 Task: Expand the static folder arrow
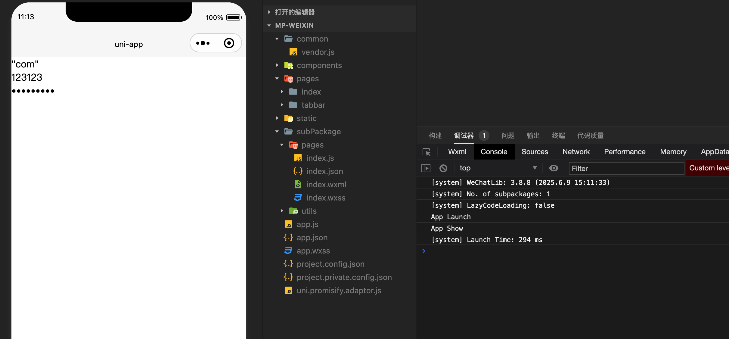pyautogui.click(x=277, y=118)
